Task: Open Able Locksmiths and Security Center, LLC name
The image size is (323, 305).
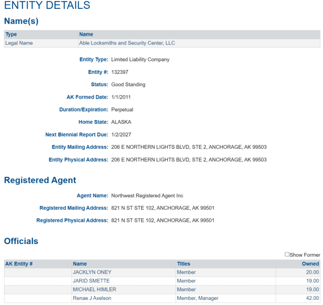Action: (x=127, y=43)
